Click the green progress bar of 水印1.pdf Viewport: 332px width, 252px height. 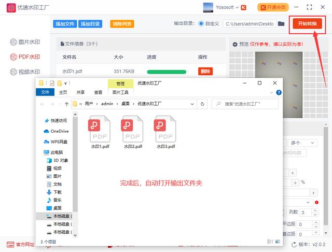[x=167, y=72]
